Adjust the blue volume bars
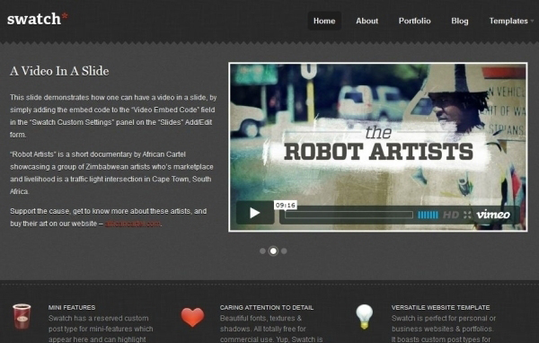The image size is (539, 343). click(428, 215)
